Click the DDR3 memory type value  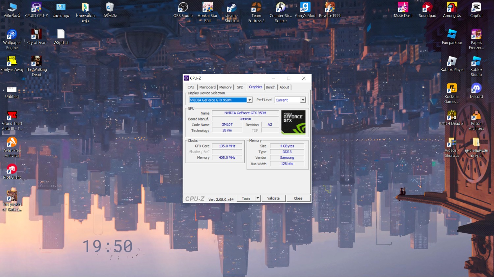tap(287, 152)
